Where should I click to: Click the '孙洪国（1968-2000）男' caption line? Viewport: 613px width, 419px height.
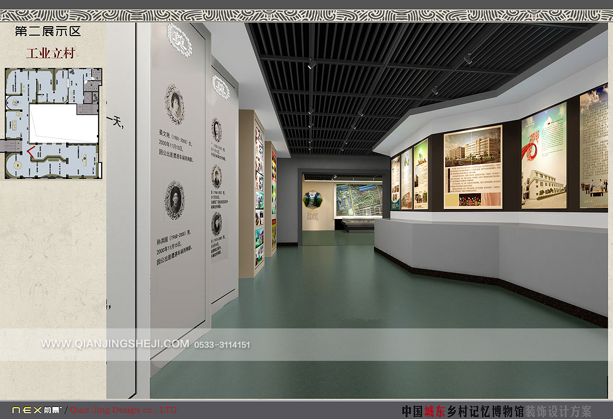click(x=173, y=237)
